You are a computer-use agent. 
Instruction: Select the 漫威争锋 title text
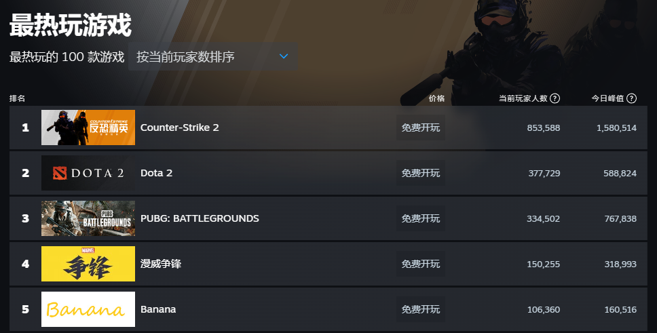coord(161,264)
